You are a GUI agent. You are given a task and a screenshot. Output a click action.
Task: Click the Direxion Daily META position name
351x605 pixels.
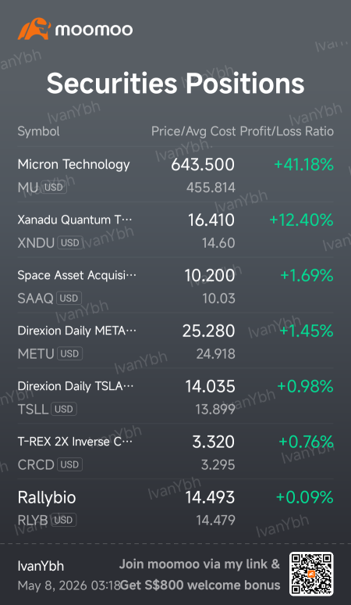click(77, 331)
